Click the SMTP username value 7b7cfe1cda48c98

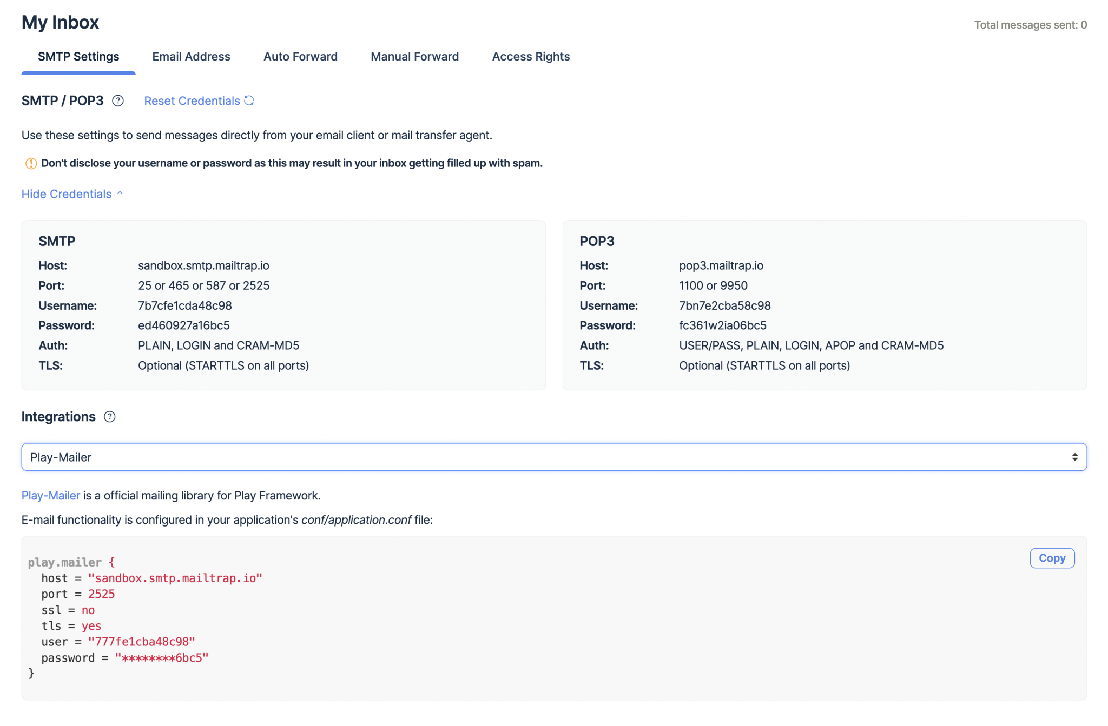pyautogui.click(x=185, y=305)
